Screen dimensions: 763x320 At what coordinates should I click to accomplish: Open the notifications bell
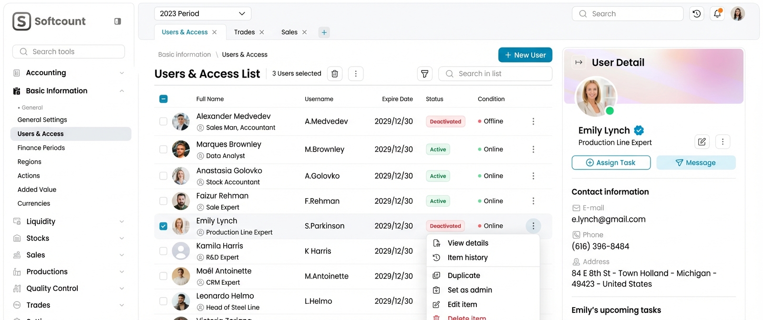[x=717, y=14]
